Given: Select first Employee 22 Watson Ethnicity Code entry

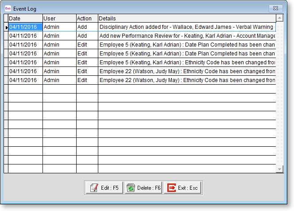Looking at the screenshot, I should click(186, 71).
